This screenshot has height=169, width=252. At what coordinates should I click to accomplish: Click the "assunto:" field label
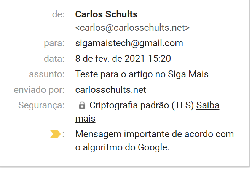[x=46, y=74]
